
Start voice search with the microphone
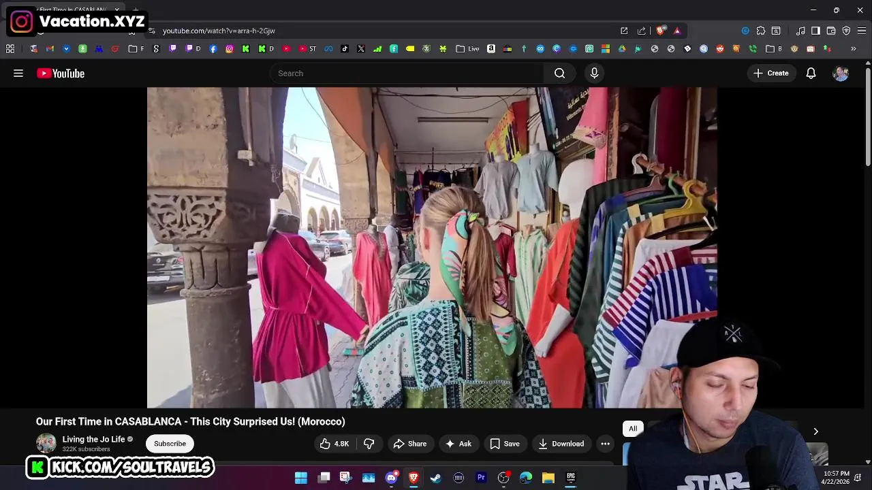[x=594, y=73]
